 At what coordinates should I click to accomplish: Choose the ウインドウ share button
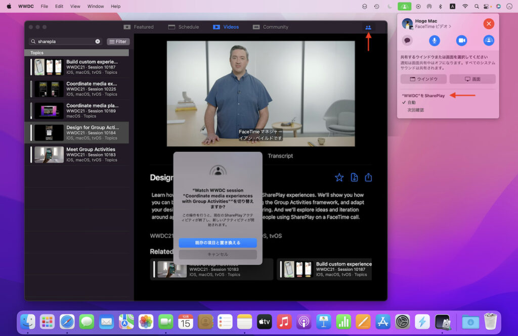[423, 79]
